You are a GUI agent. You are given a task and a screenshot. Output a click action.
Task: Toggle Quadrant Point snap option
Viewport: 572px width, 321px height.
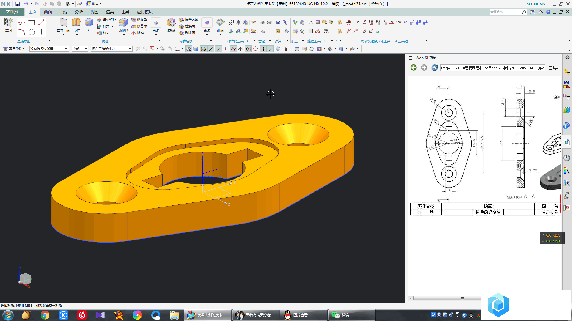pos(256,49)
